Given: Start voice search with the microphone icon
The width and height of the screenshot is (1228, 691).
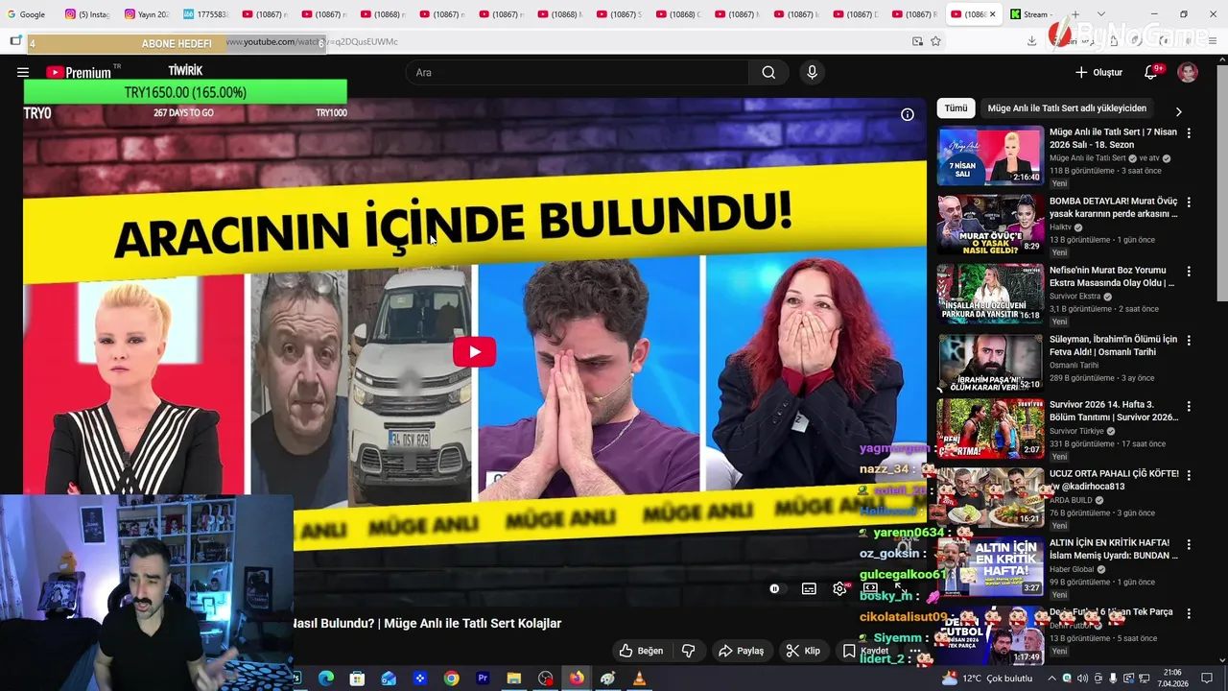Looking at the screenshot, I should (812, 72).
